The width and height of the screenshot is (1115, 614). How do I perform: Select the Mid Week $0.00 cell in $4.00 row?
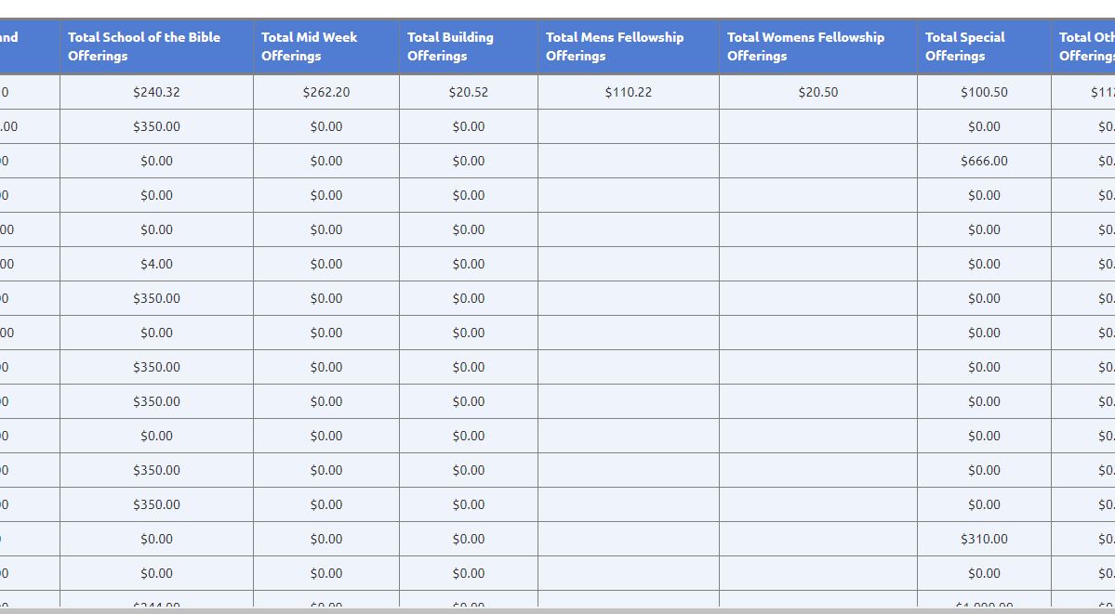[326, 264]
